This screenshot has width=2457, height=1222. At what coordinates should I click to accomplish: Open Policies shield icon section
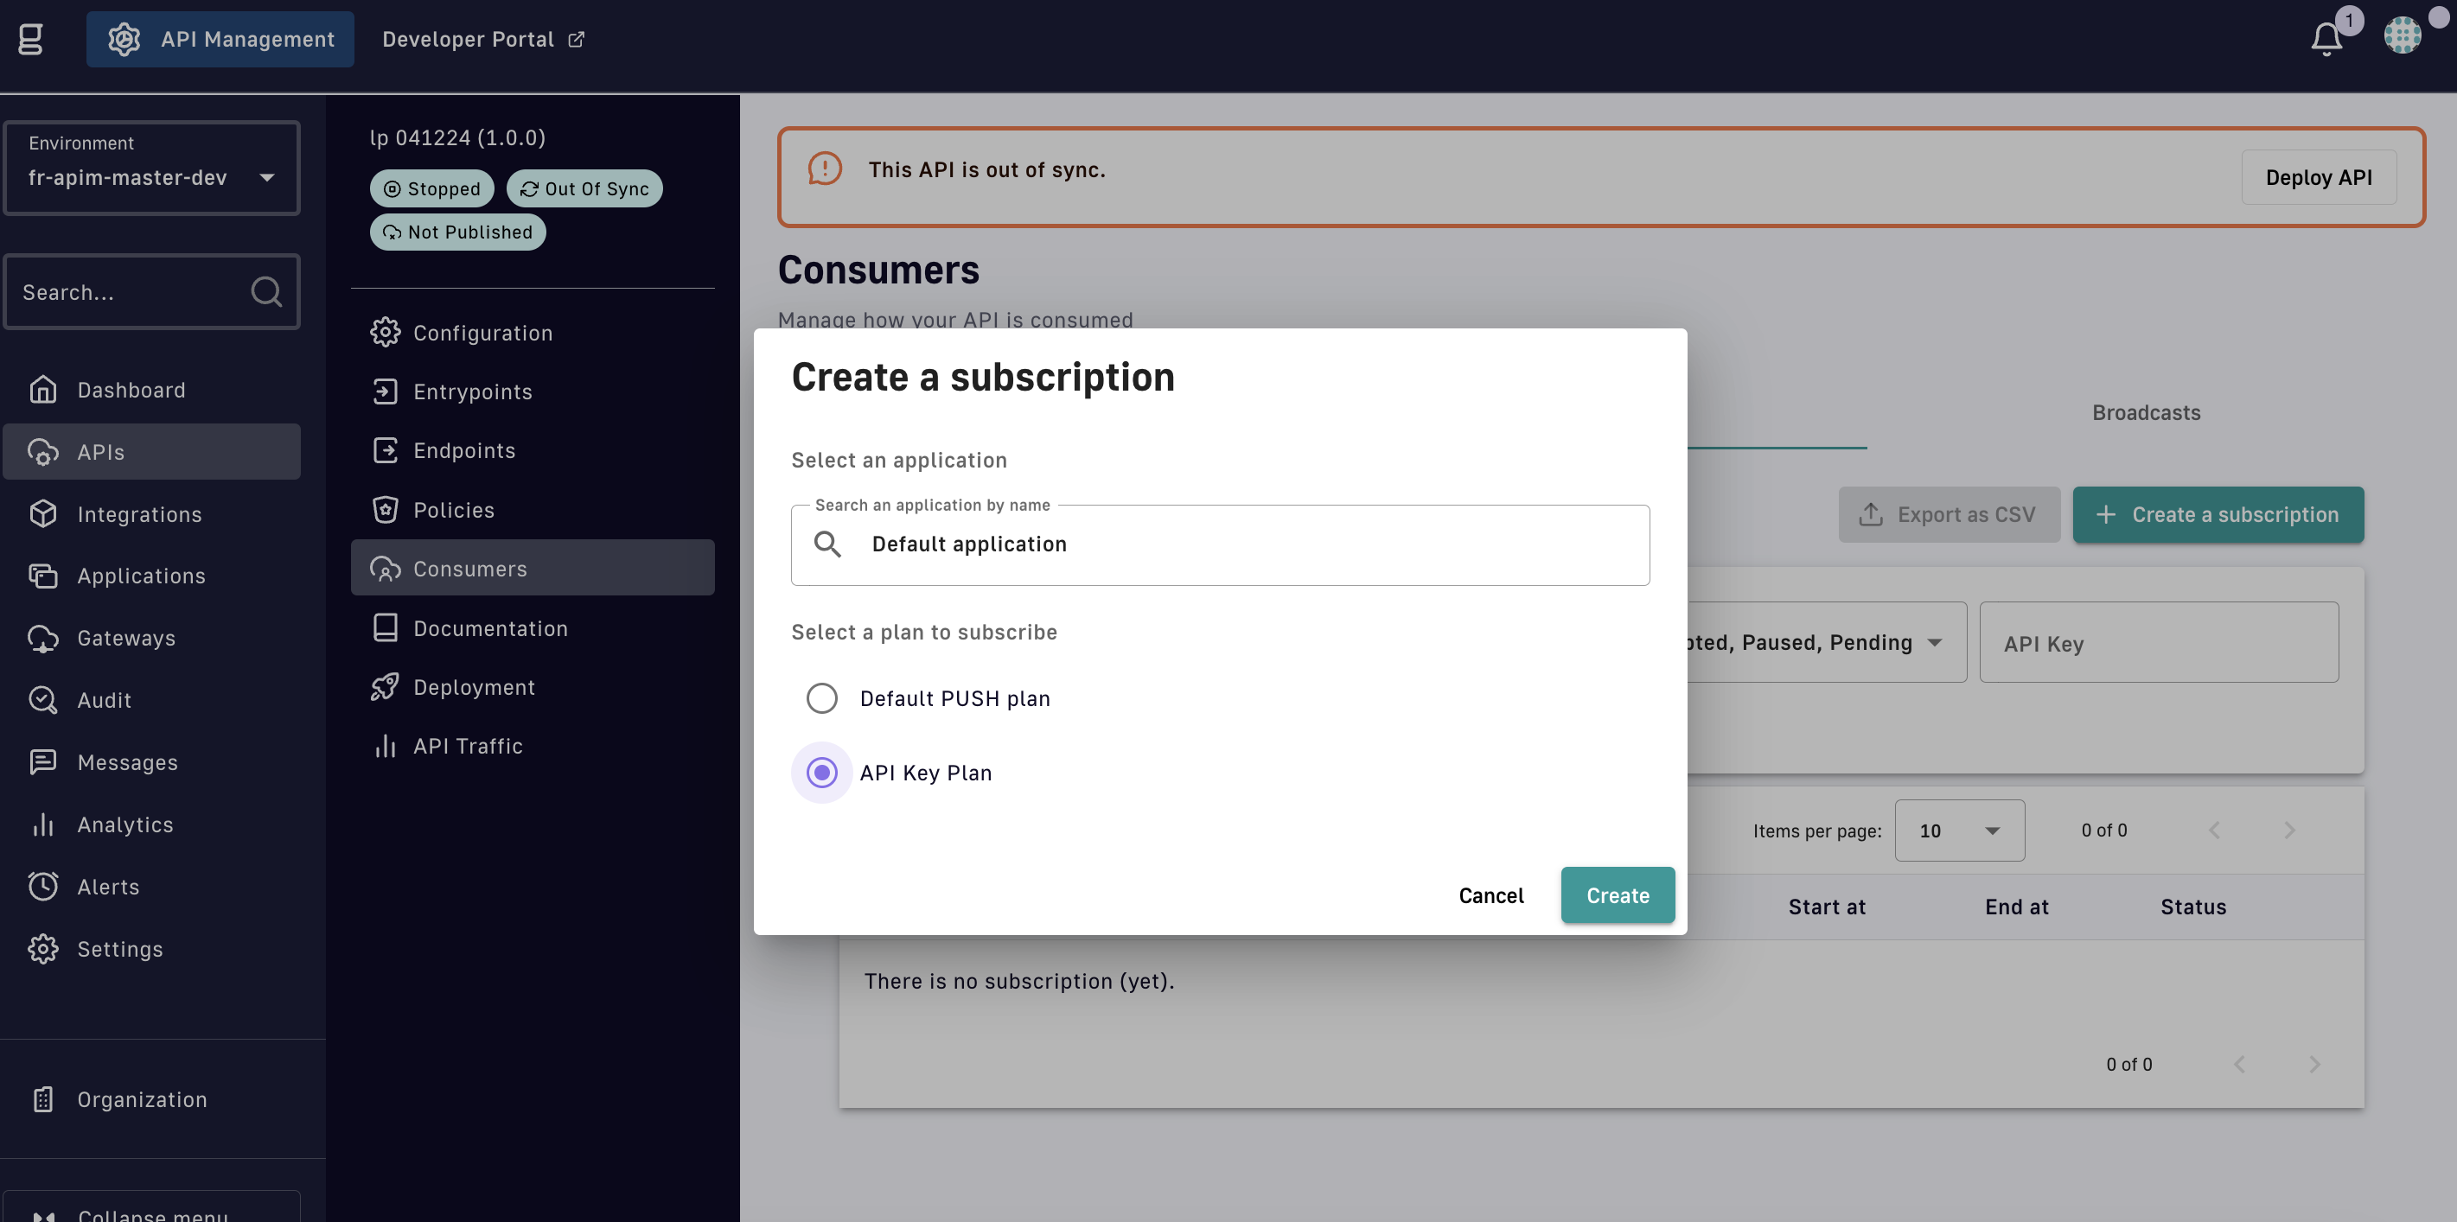pos(386,510)
